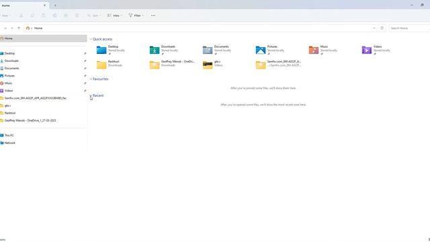Screen dimensions: 430x242
Task: Select Pictures in the navigation pane
Action: click(x=43, y=76)
